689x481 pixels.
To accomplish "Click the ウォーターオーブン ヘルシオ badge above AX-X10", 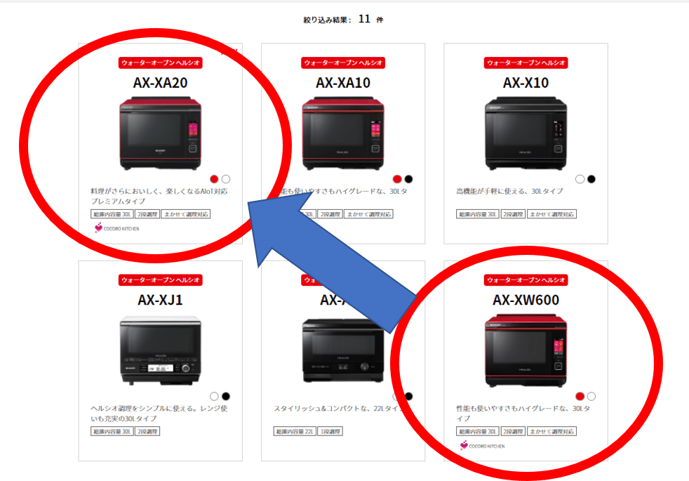I will (x=526, y=63).
